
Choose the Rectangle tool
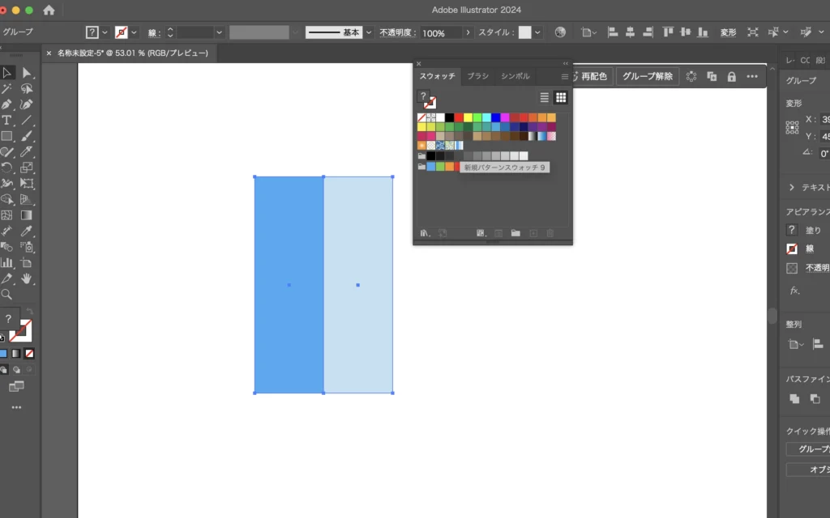[x=6, y=136]
